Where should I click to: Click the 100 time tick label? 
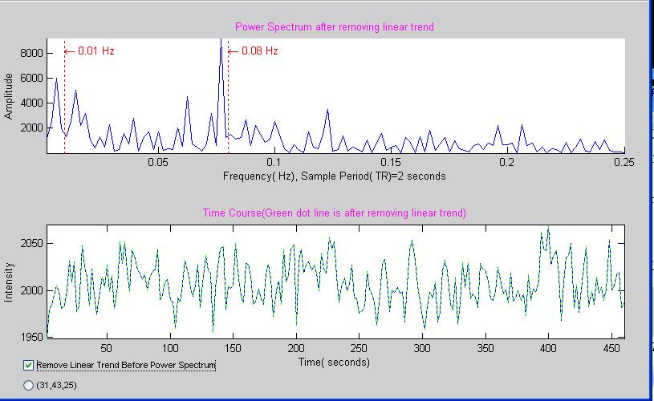coord(170,348)
